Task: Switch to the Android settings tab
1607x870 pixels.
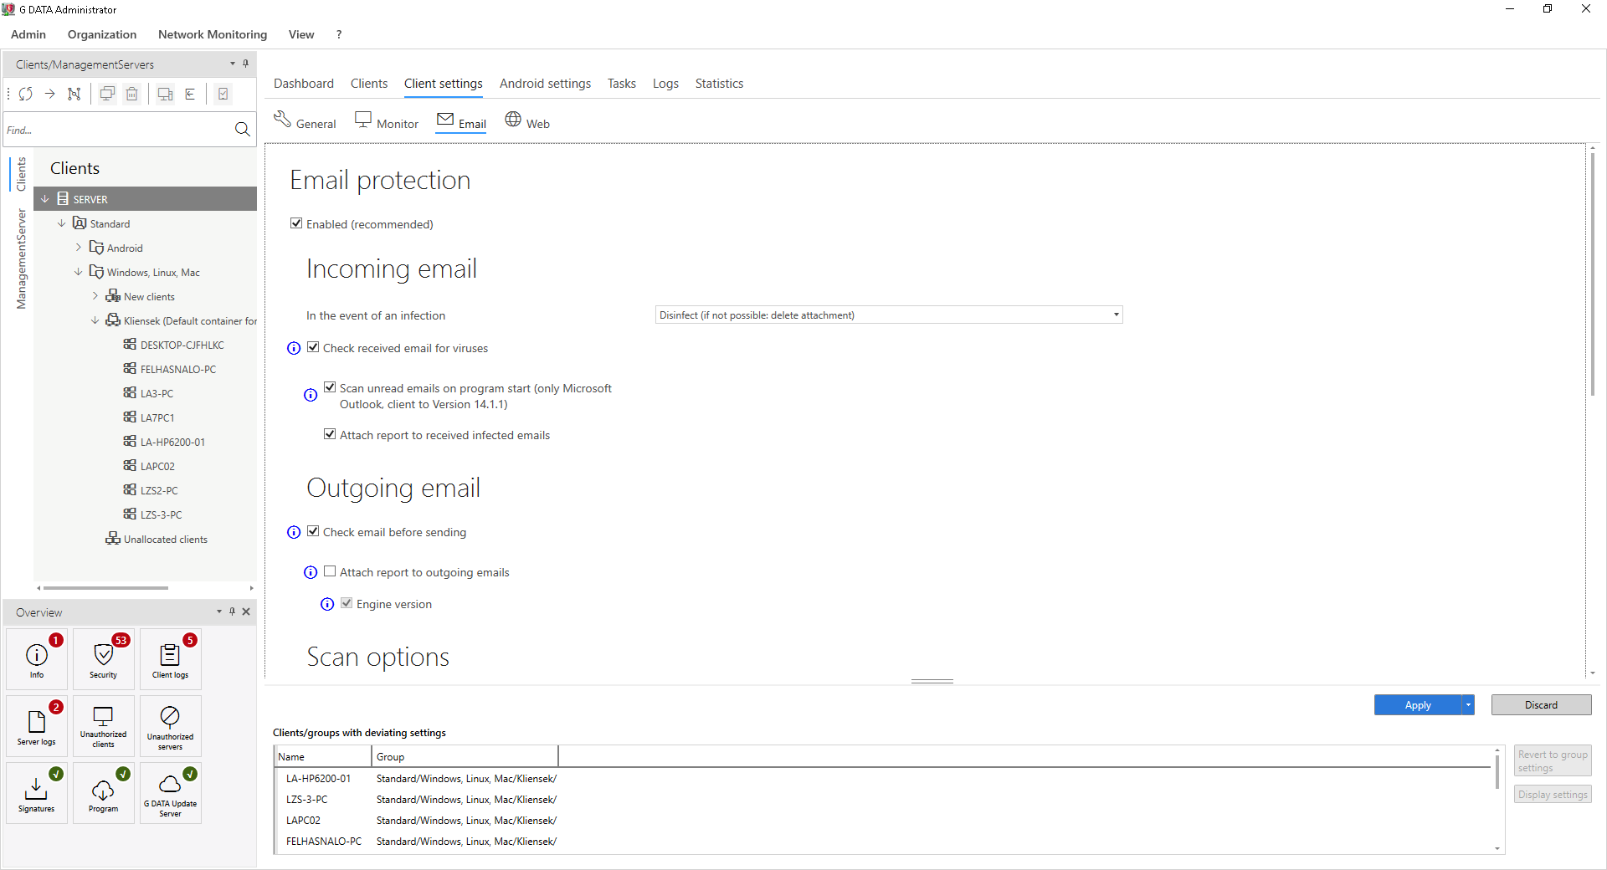Action: [x=545, y=84]
